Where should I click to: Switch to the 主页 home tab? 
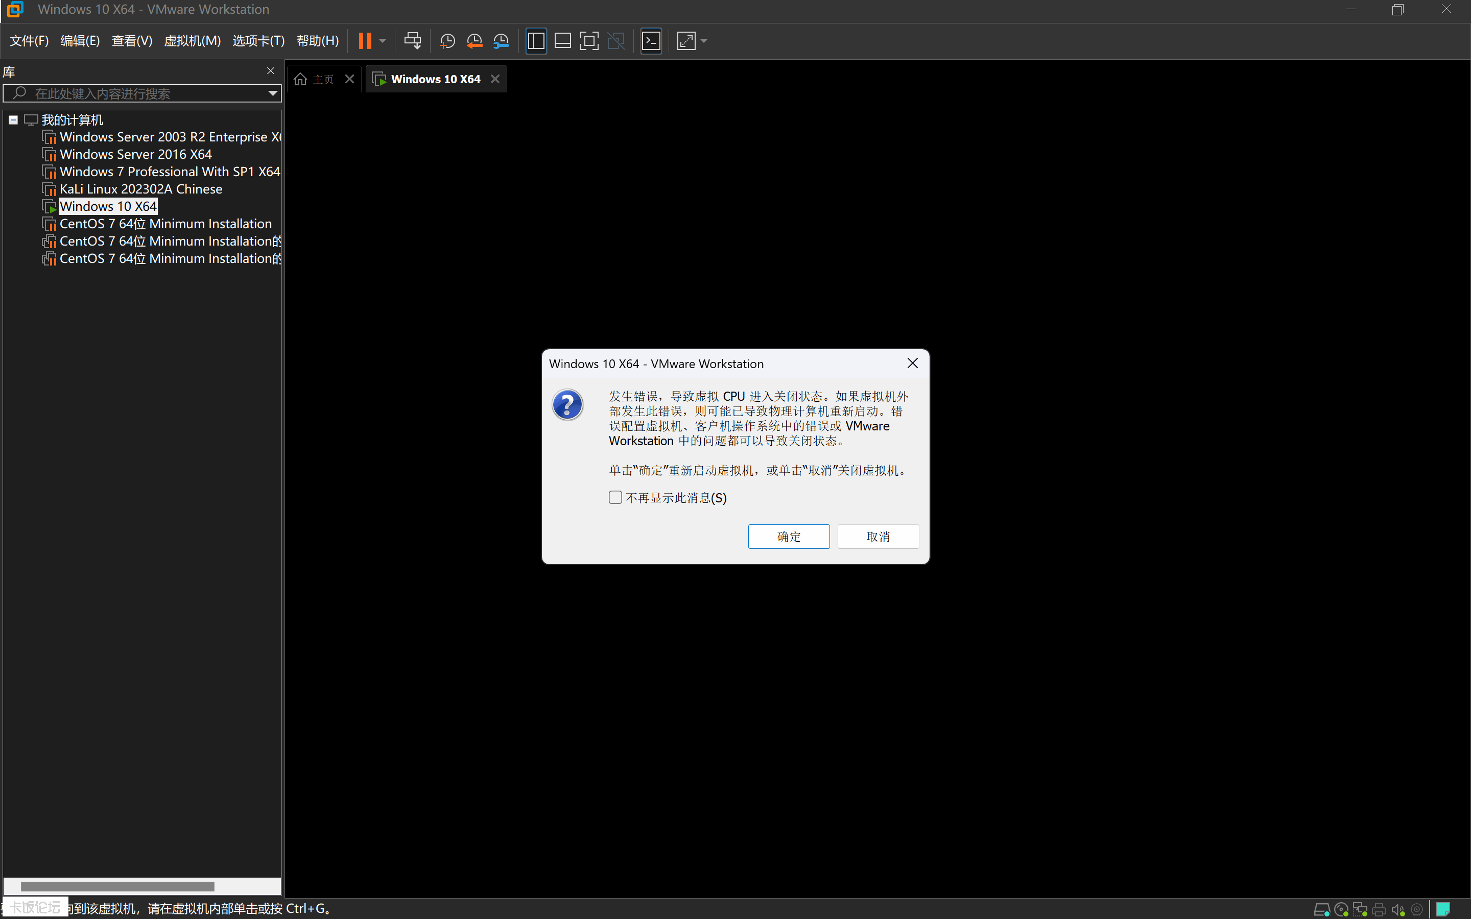tap(323, 80)
